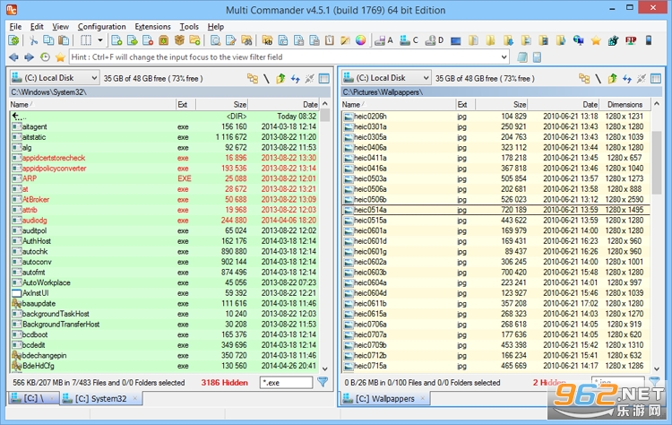Open the command hint bar dropdown arrow

(504, 57)
